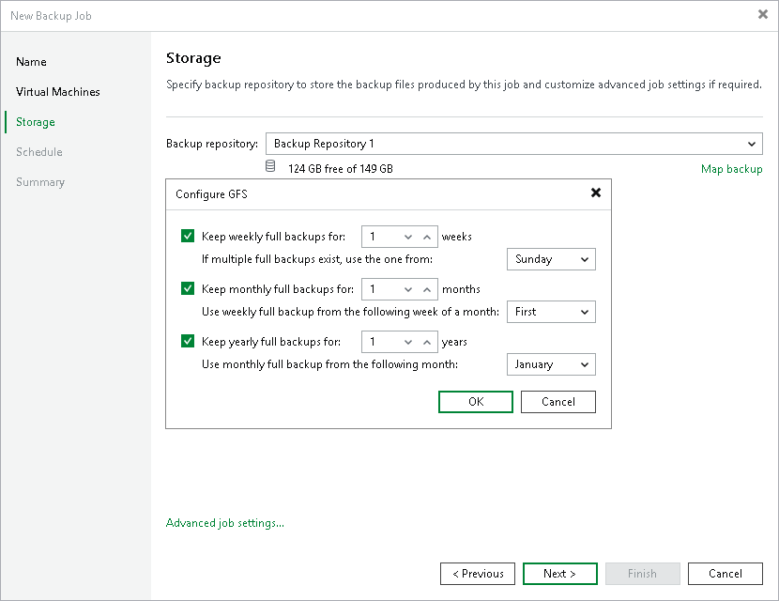Go to the Summary step
The width and height of the screenshot is (779, 601).
(x=40, y=182)
